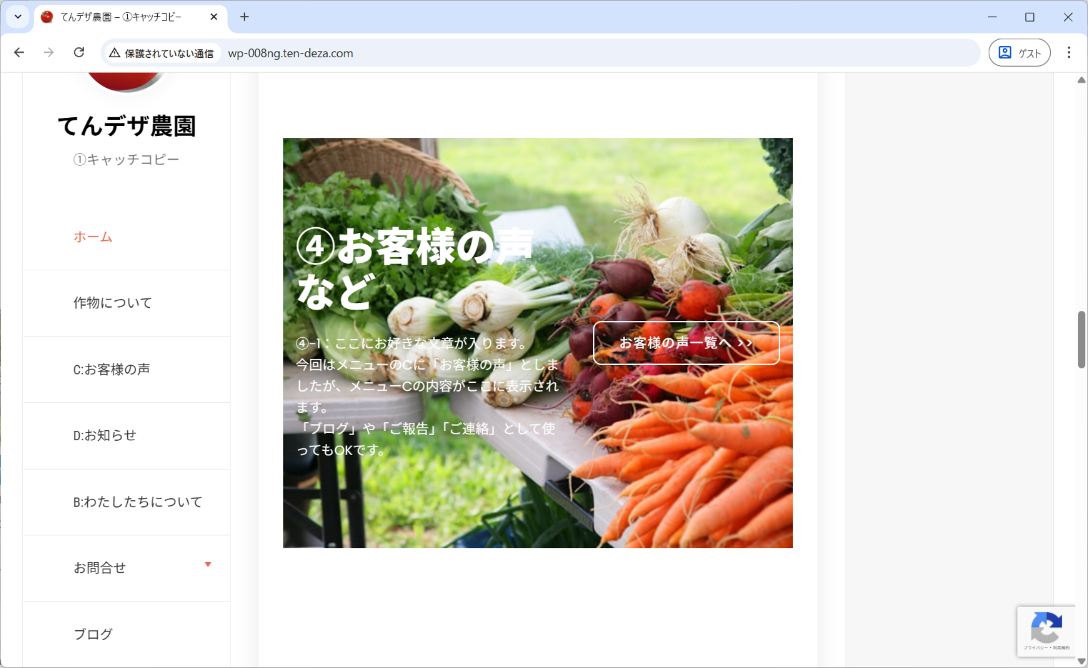Click the not-secure warning icon

[115, 53]
